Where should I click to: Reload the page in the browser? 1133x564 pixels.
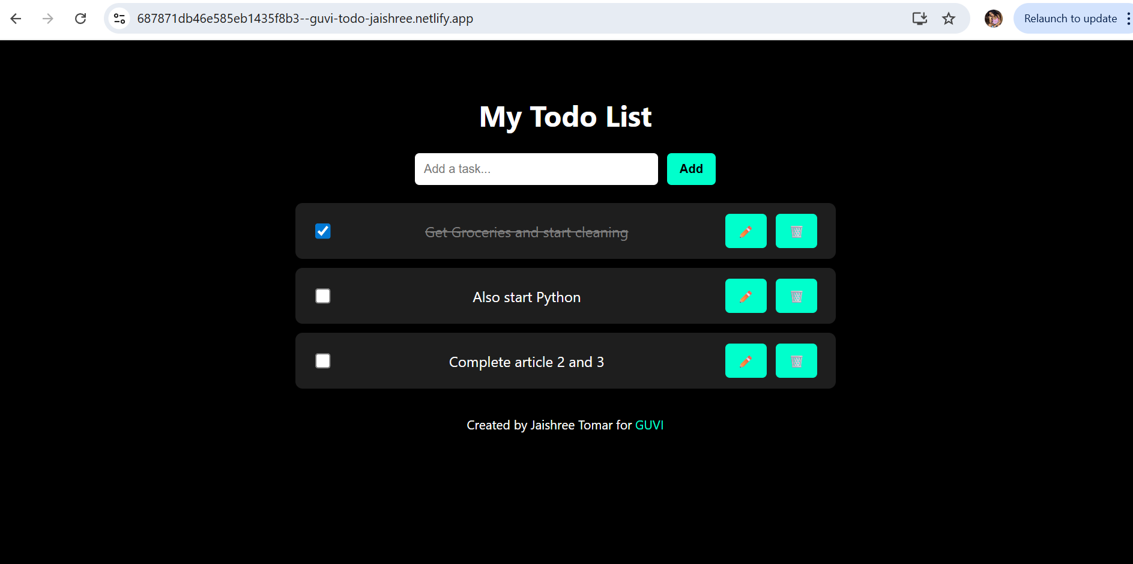tap(80, 19)
